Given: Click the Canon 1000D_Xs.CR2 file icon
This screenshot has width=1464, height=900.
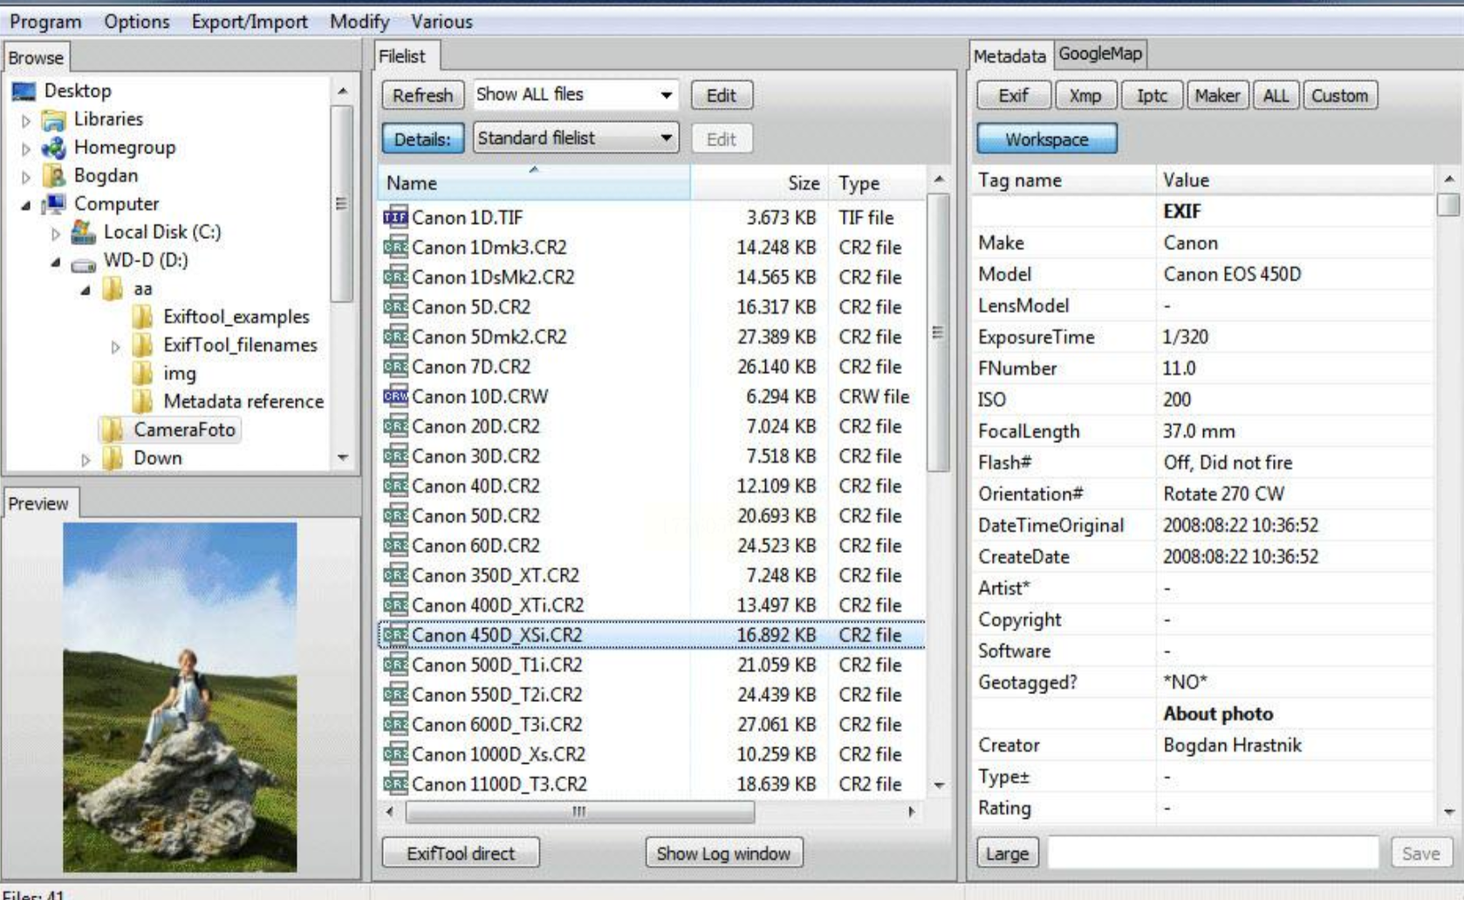Looking at the screenshot, I should point(395,754).
